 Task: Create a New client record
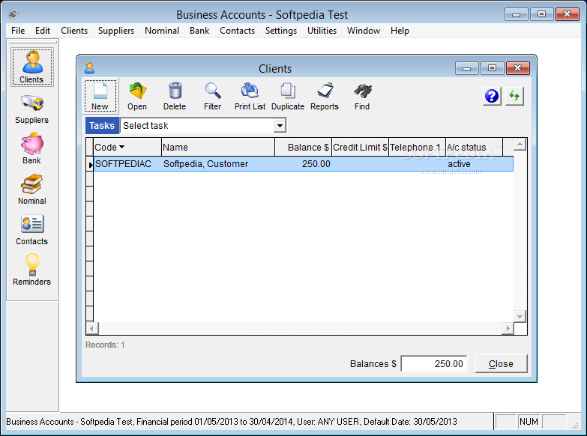coord(100,96)
